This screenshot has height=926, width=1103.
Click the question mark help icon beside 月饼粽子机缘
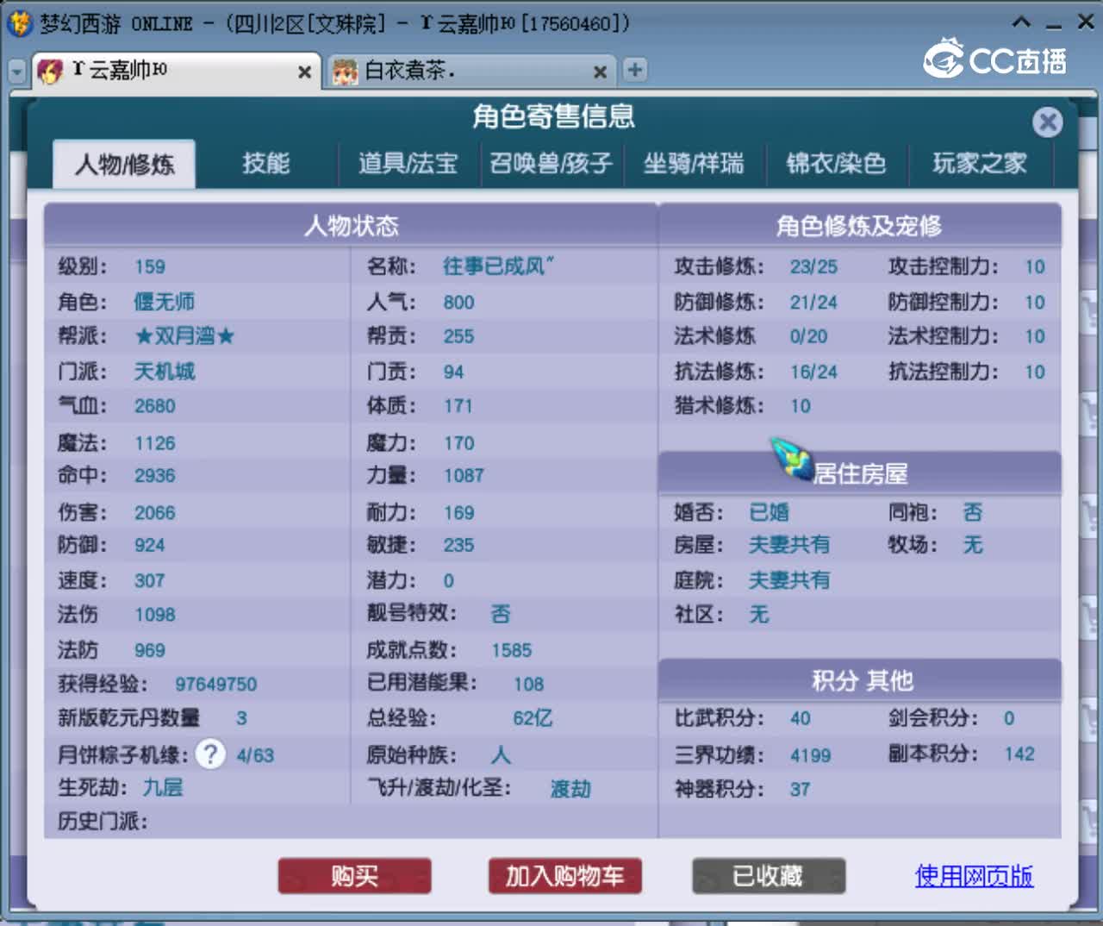(x=210, y=754)
